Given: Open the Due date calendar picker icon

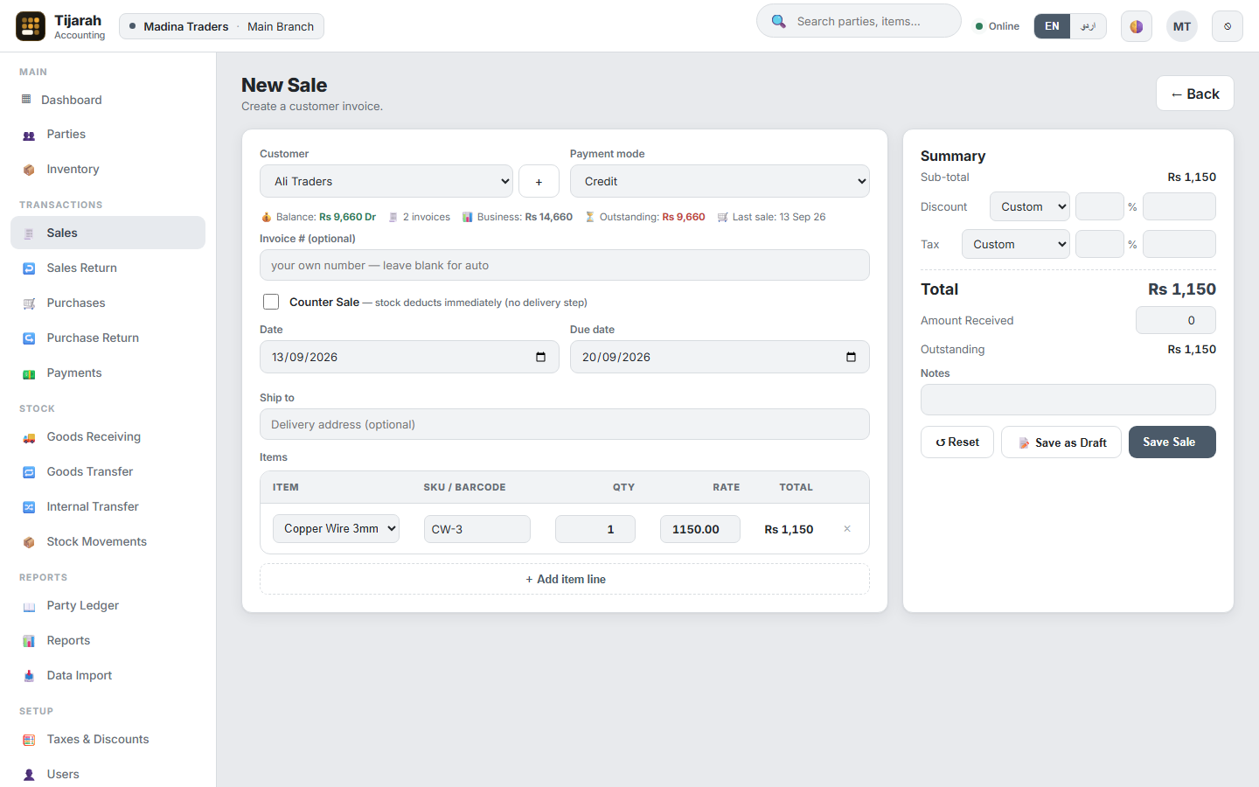Looking at the screenshot, I should pos(851,357).
